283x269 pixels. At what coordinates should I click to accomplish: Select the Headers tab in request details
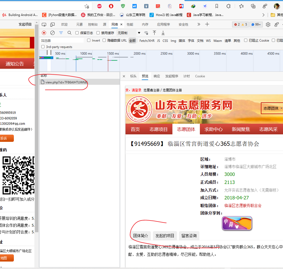134,76
